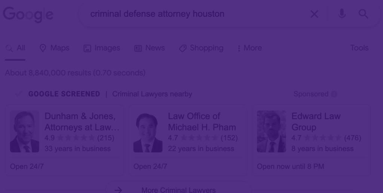Clear the search query with X
The height and width of the screenshot is (193, 383).
pos(314,14)
